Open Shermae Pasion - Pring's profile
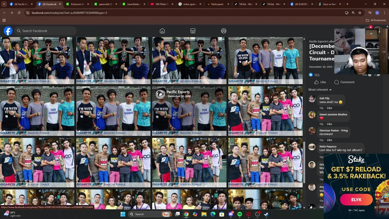This screenshot has width=389, height=219. click(x=333, y=130)
